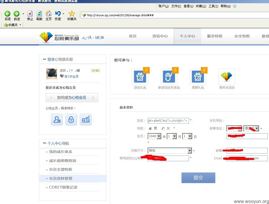
Task: Click the 周期礼包 gift icon
Action: coord(198,76)
